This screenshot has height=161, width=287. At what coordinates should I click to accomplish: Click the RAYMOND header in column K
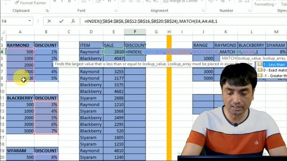226,45
